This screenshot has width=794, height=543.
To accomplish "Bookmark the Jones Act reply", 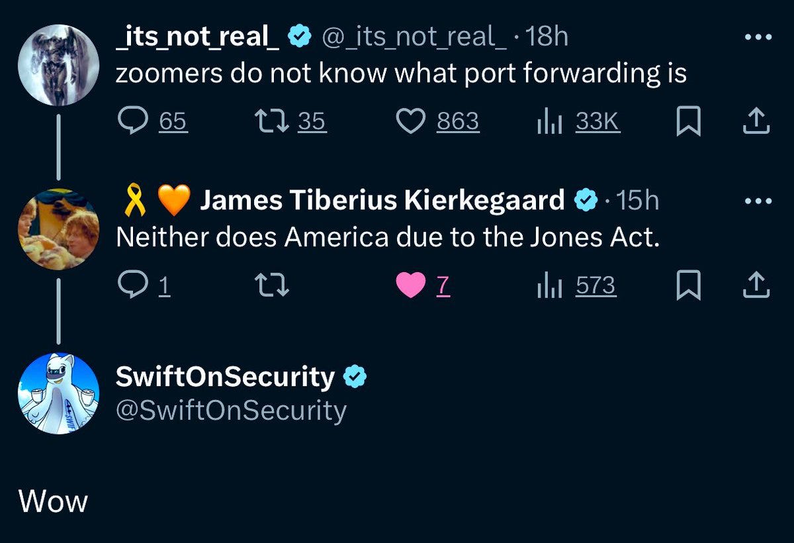I will click(x=688, y=286).
